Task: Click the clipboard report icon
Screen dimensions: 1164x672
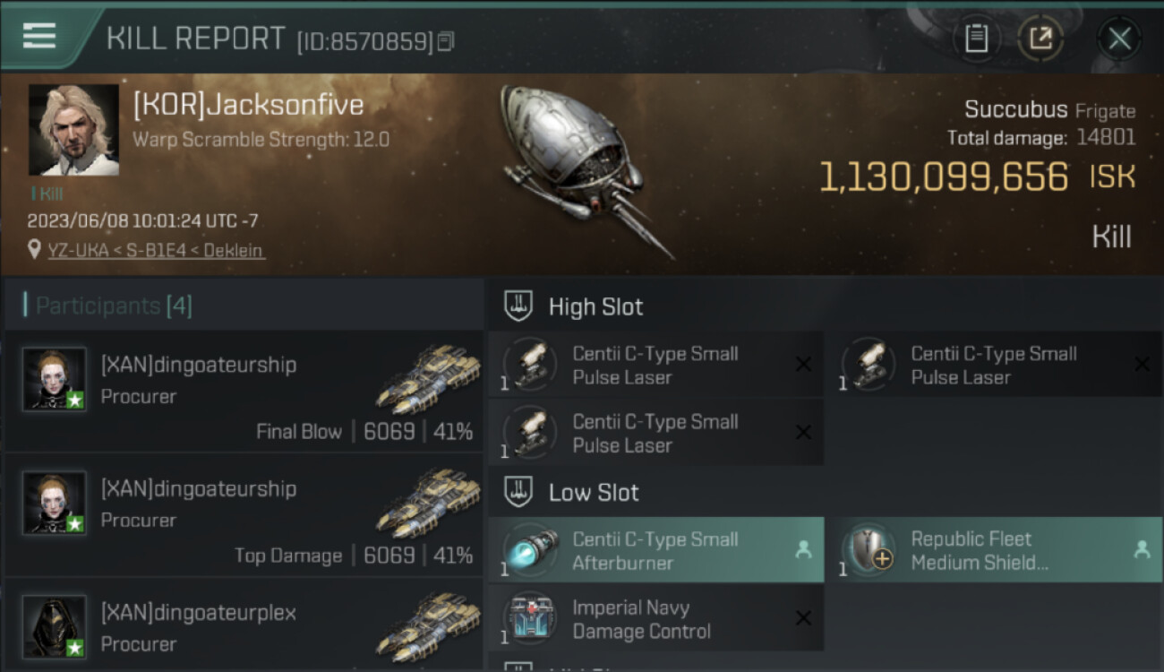Action: tap(976, 39)
